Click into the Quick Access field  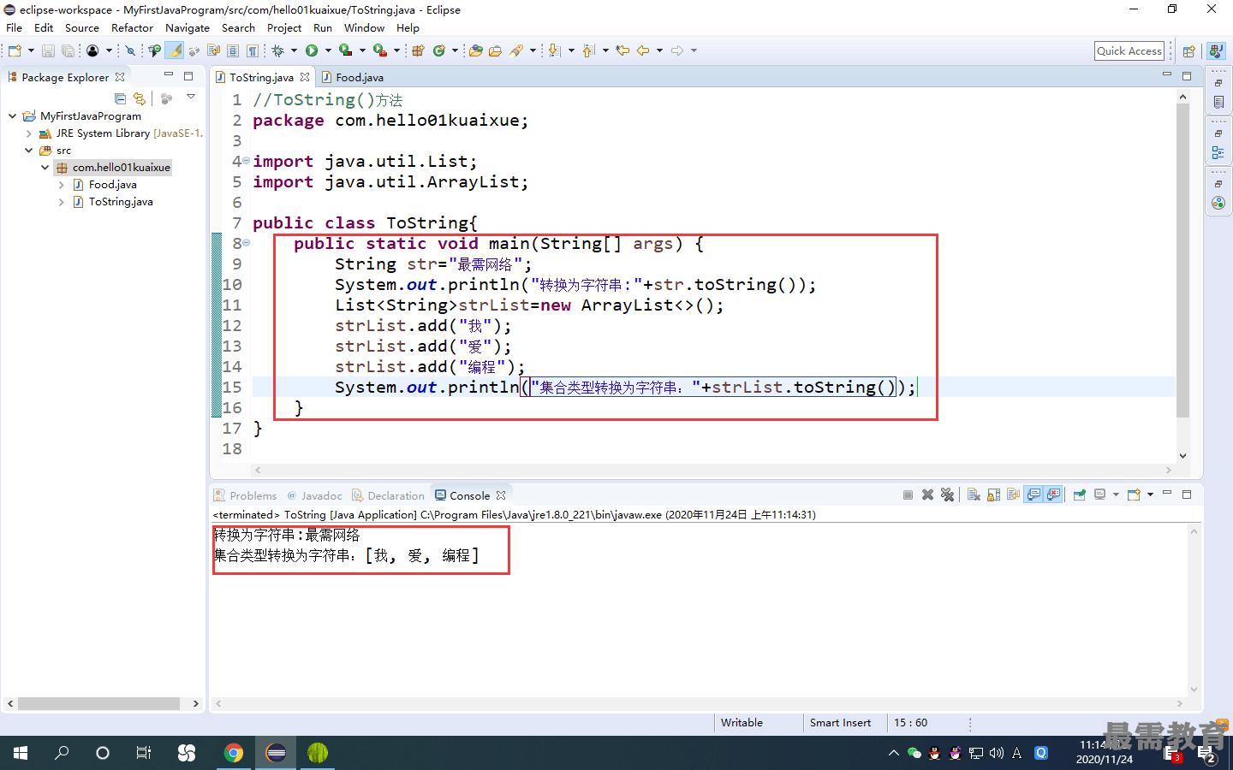click(x=1129, y=51)
